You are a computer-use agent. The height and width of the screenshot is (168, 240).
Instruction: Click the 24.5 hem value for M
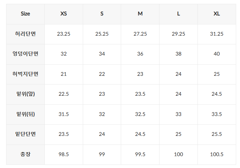[x=140, y=134]
